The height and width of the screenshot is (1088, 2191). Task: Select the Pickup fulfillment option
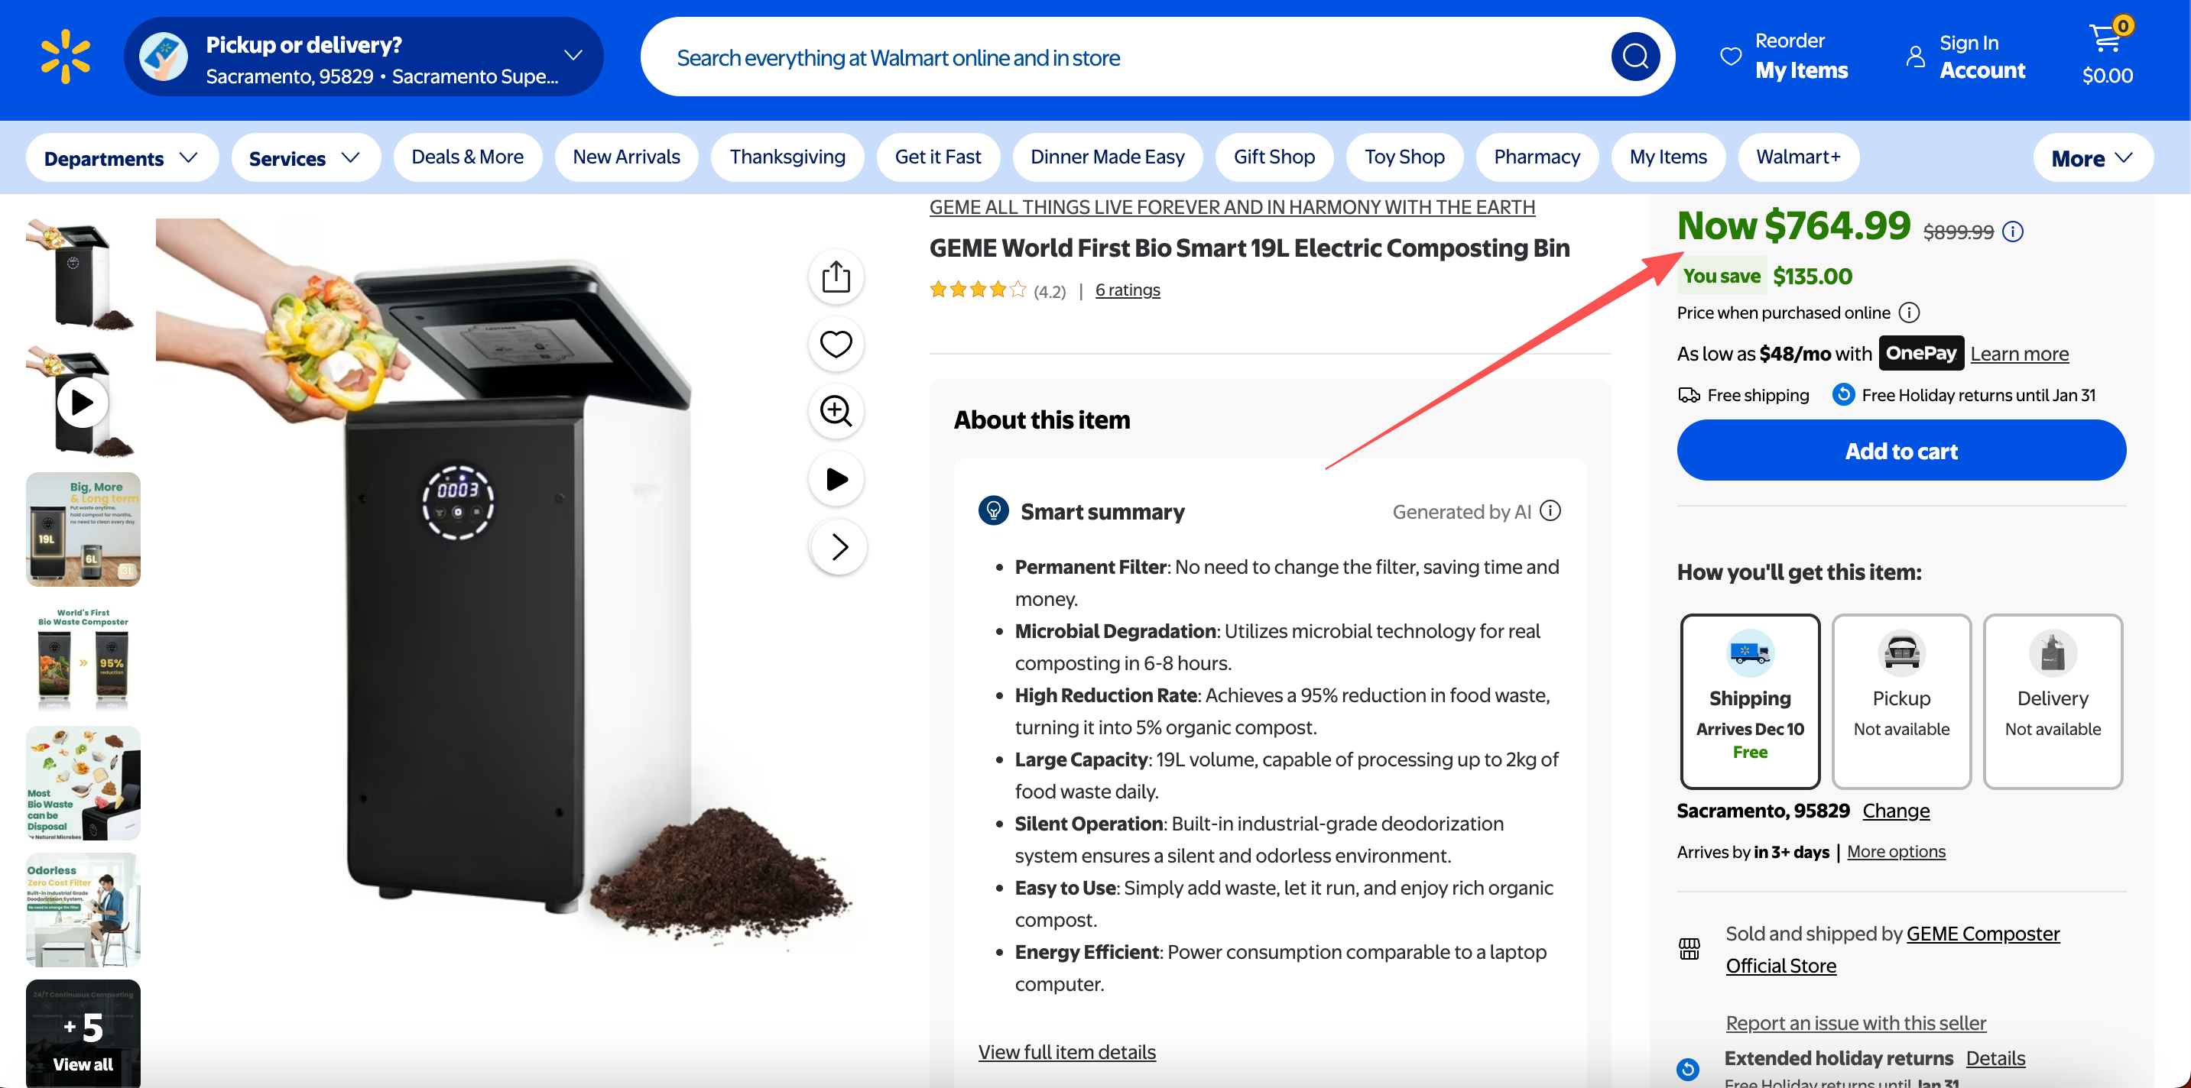click(x=1901, y=701)
